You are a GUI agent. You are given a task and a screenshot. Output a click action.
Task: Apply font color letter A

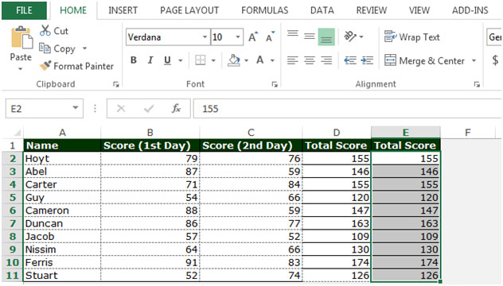[x=259, y=60]
